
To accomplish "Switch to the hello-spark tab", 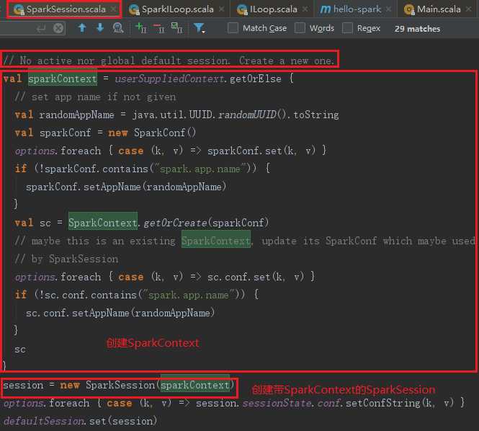I will pos(357,9).
